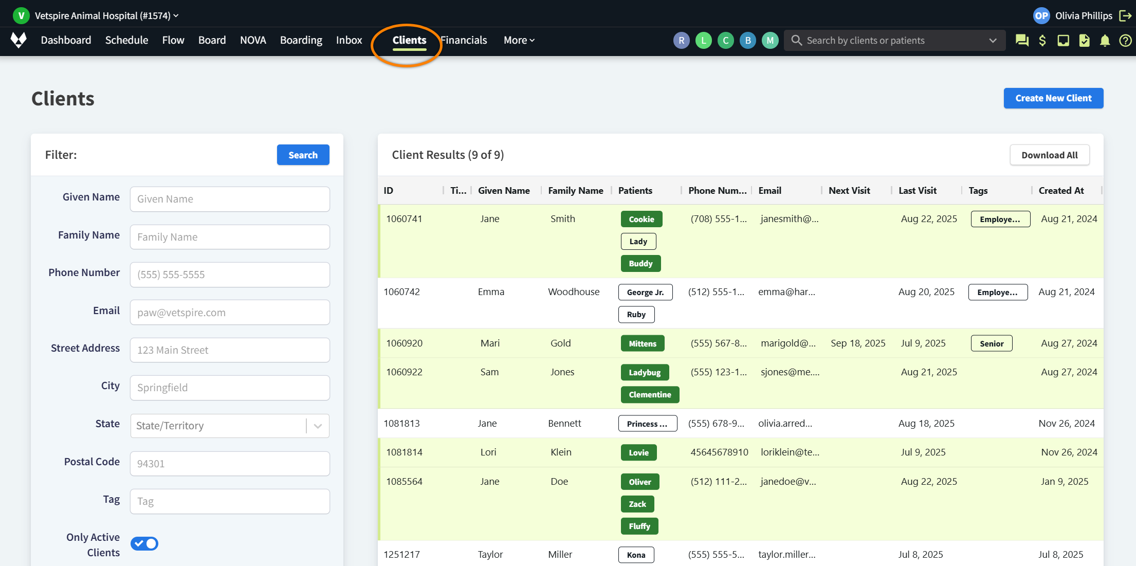
Task: Toggle Only Active Clients switch
Action: coord(144,543)
